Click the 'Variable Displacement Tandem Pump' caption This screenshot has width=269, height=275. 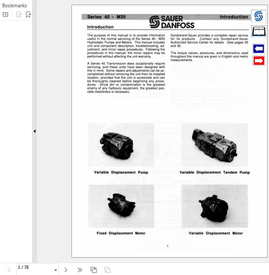(215, 172)
